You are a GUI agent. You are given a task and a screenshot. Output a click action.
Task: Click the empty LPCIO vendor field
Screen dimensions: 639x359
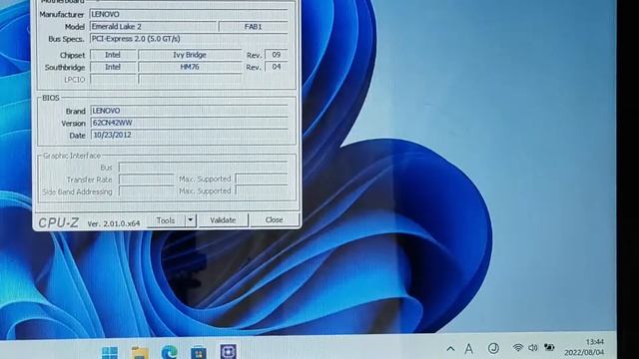pyautogui.click(x=113, y=80)
